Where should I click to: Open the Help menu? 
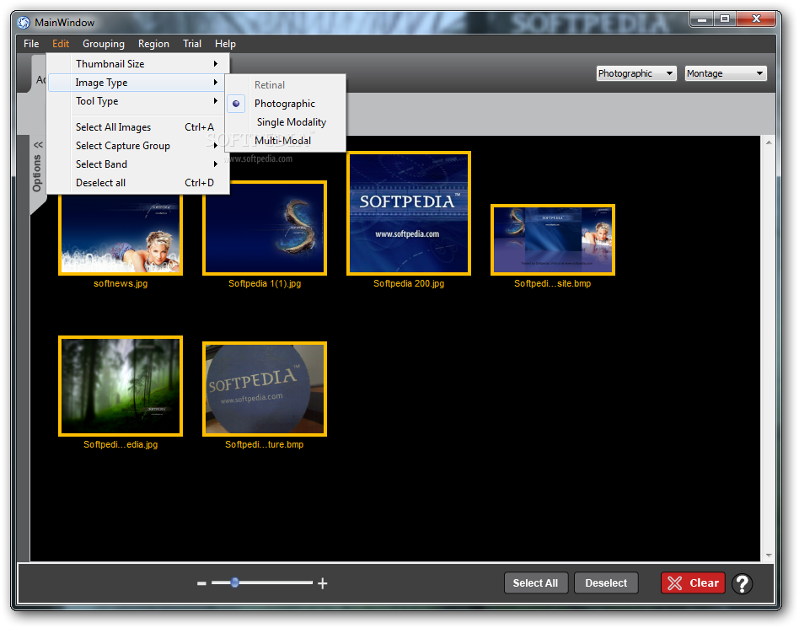pos(225,44)
